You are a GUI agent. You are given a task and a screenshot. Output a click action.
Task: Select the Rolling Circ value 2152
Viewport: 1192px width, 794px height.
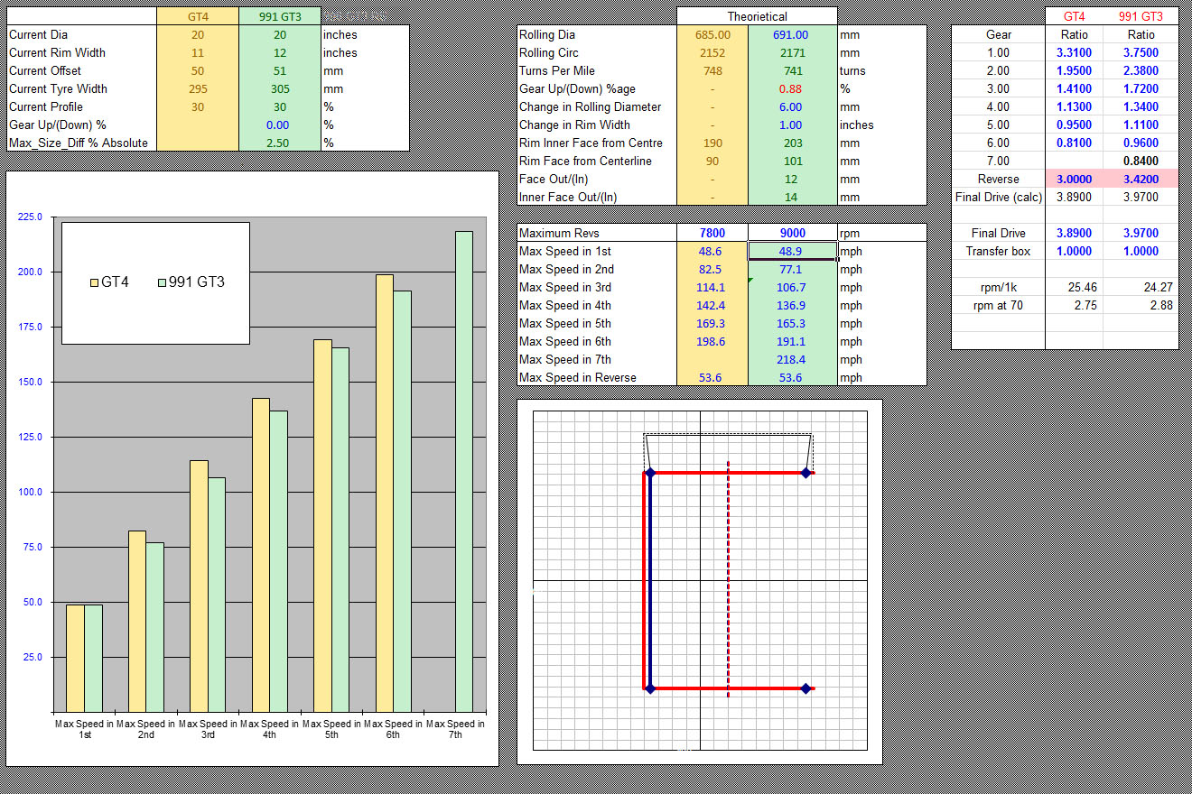712,53
